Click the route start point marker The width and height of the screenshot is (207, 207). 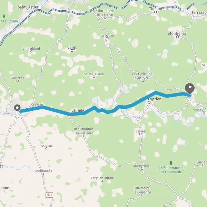[17, 108]
